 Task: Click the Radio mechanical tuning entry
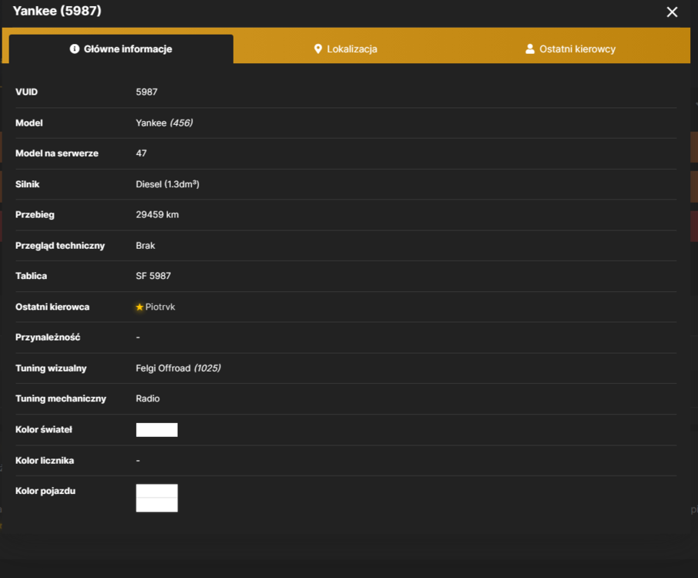click(148, 398)
